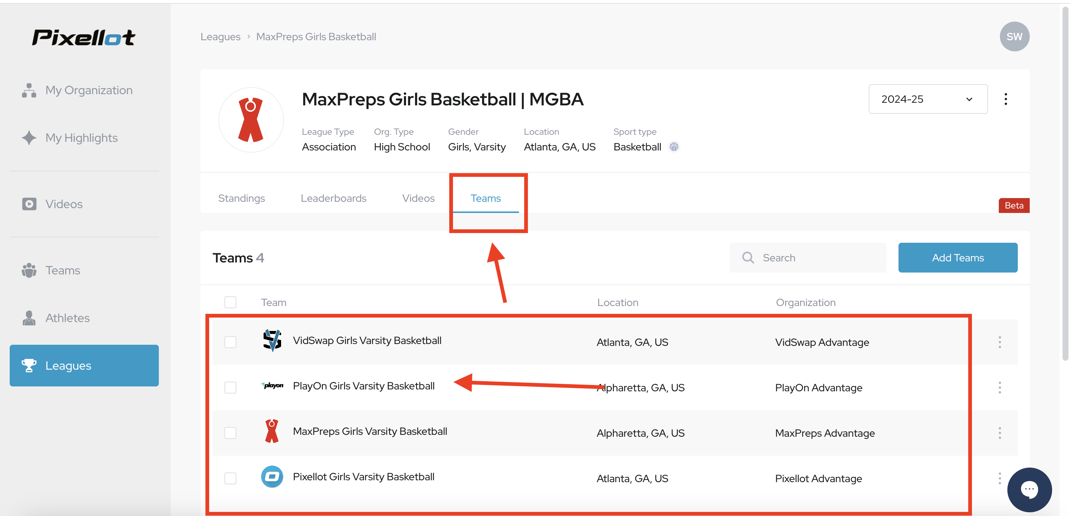This screenshot has height=516, width=1070.
Task: Click the PlayOn team logo
Action: 273,386
